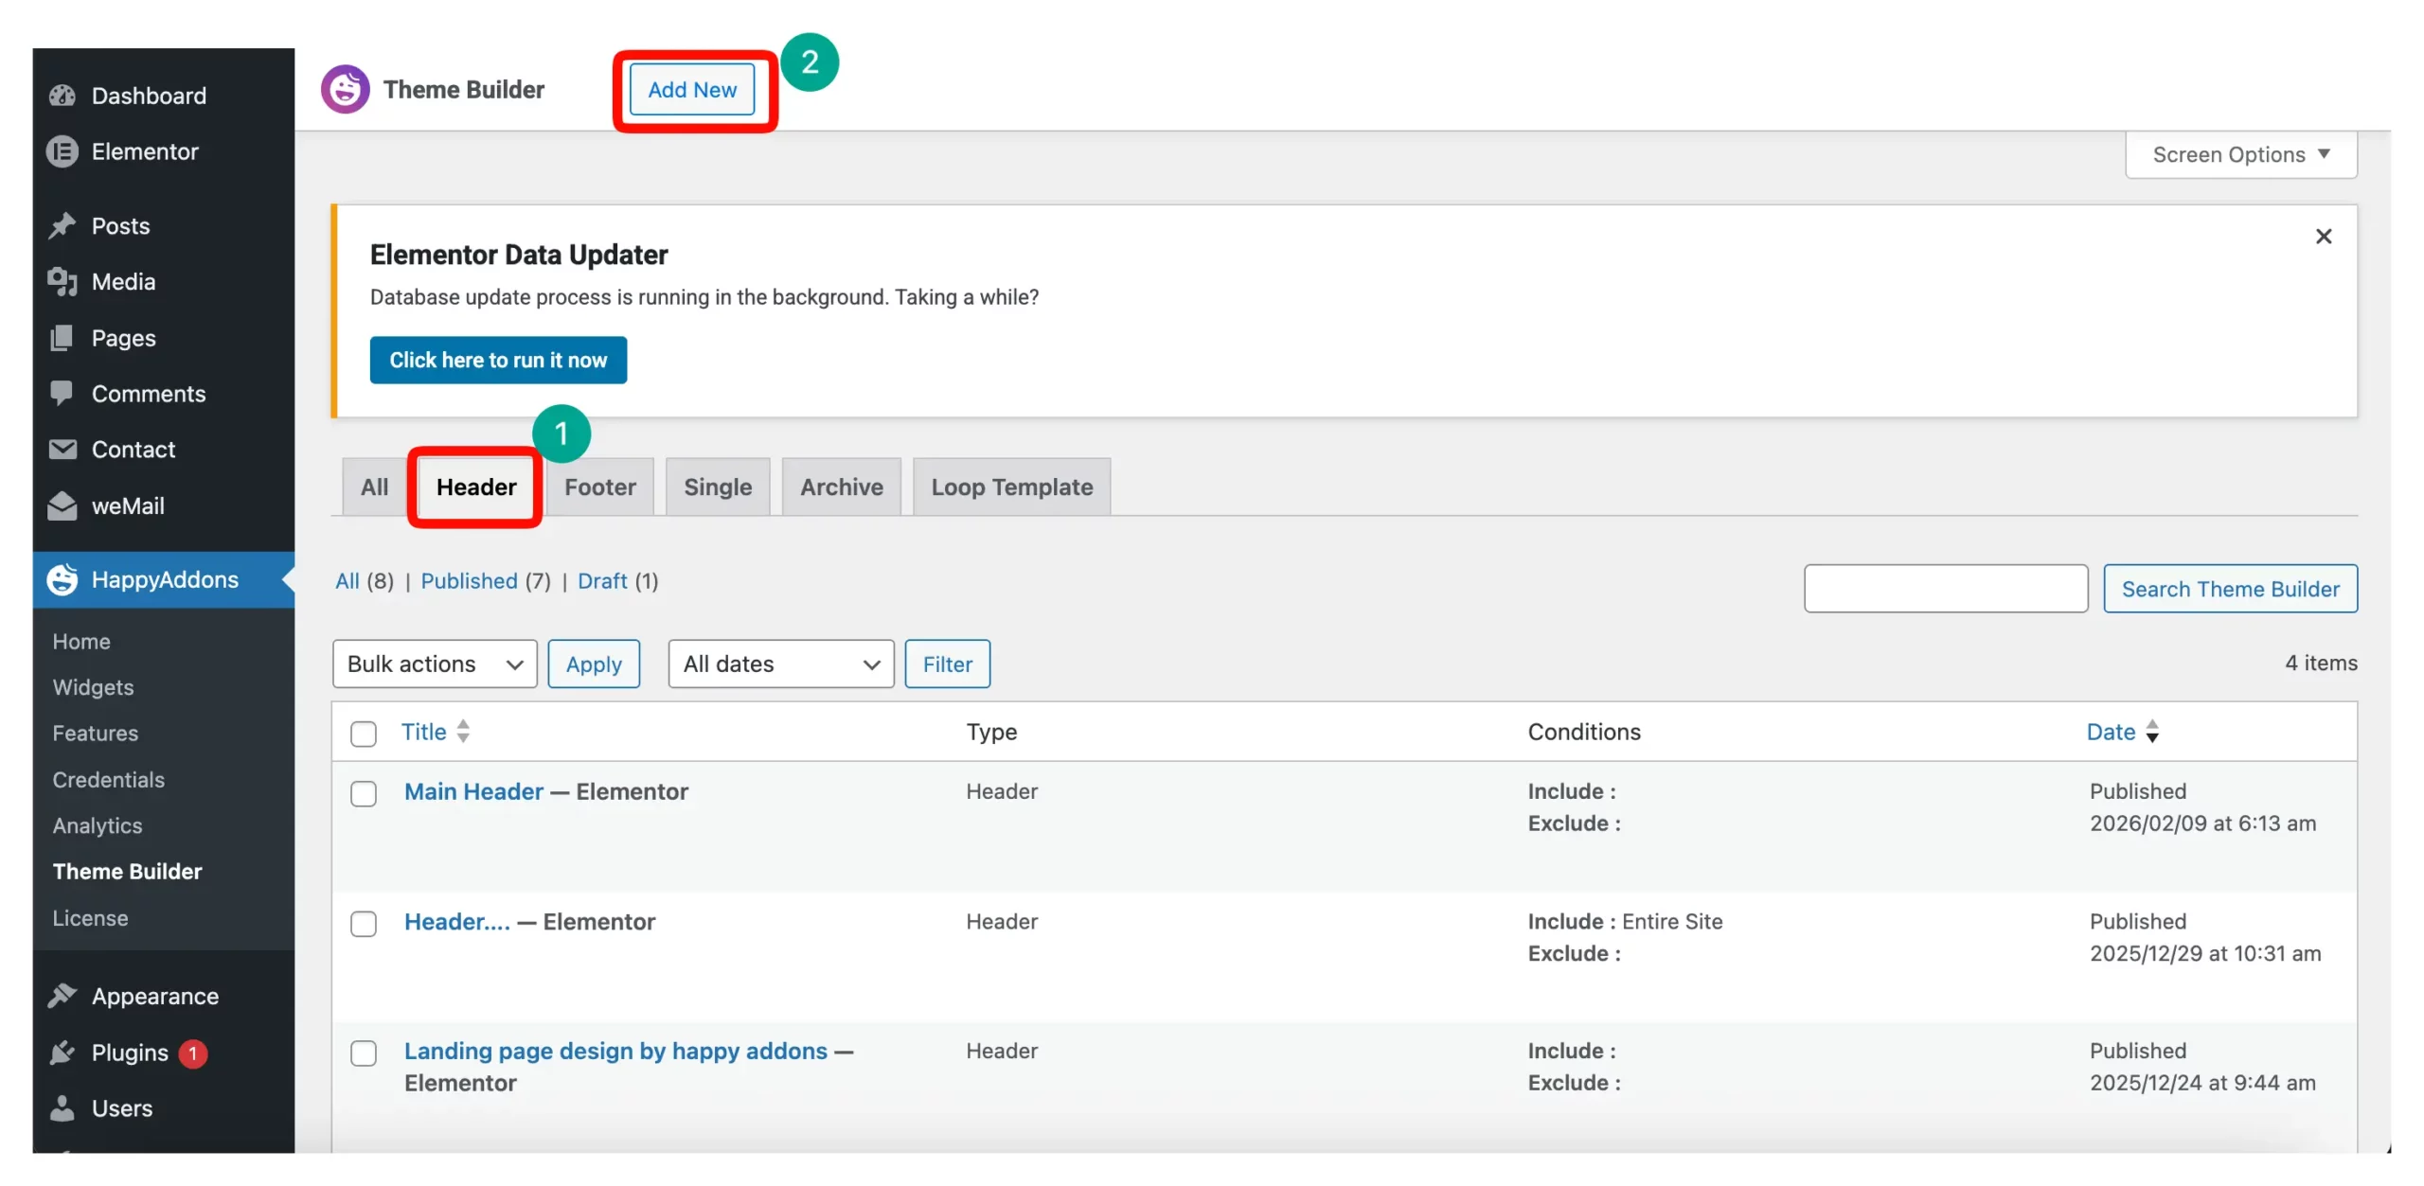Click the Posts pushpin icon

pos(62,226)
